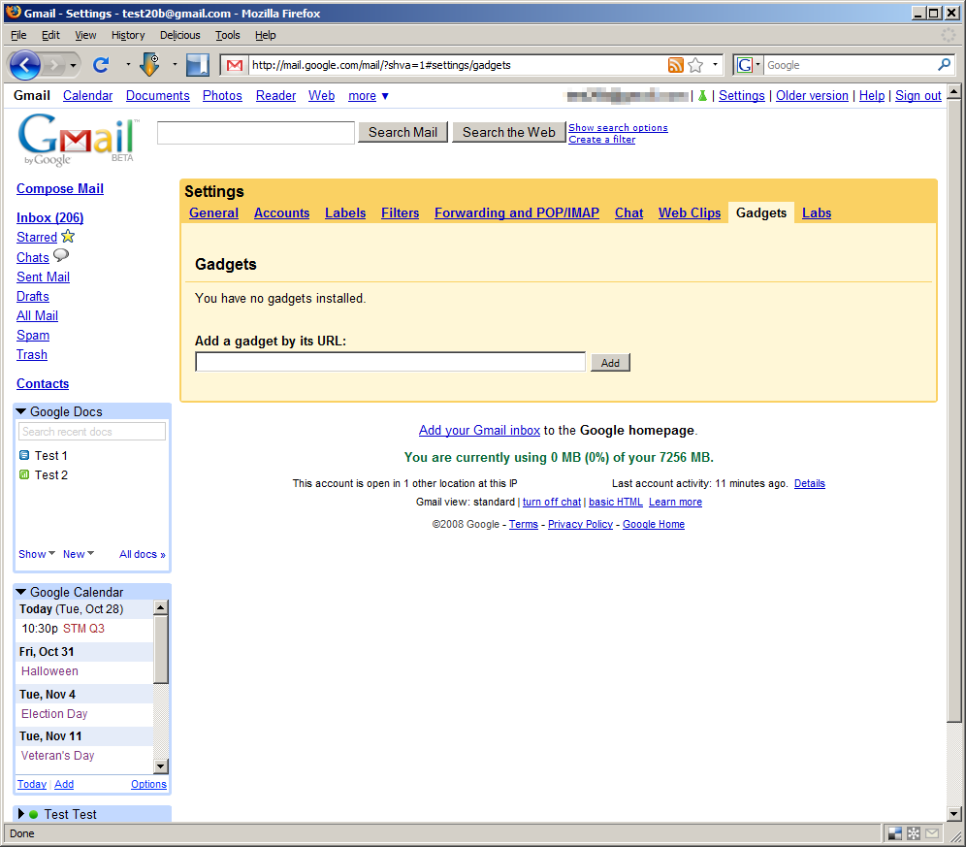Open Labs via the green flask icon

click(x=702, y=95)
